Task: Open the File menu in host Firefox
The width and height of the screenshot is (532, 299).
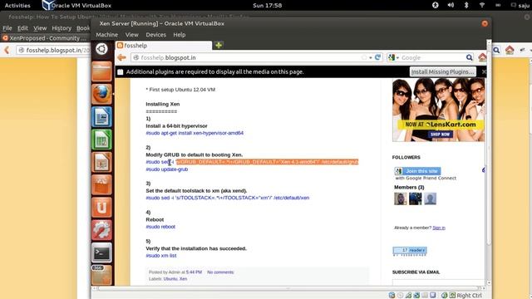Action: [x=7, y=28]
